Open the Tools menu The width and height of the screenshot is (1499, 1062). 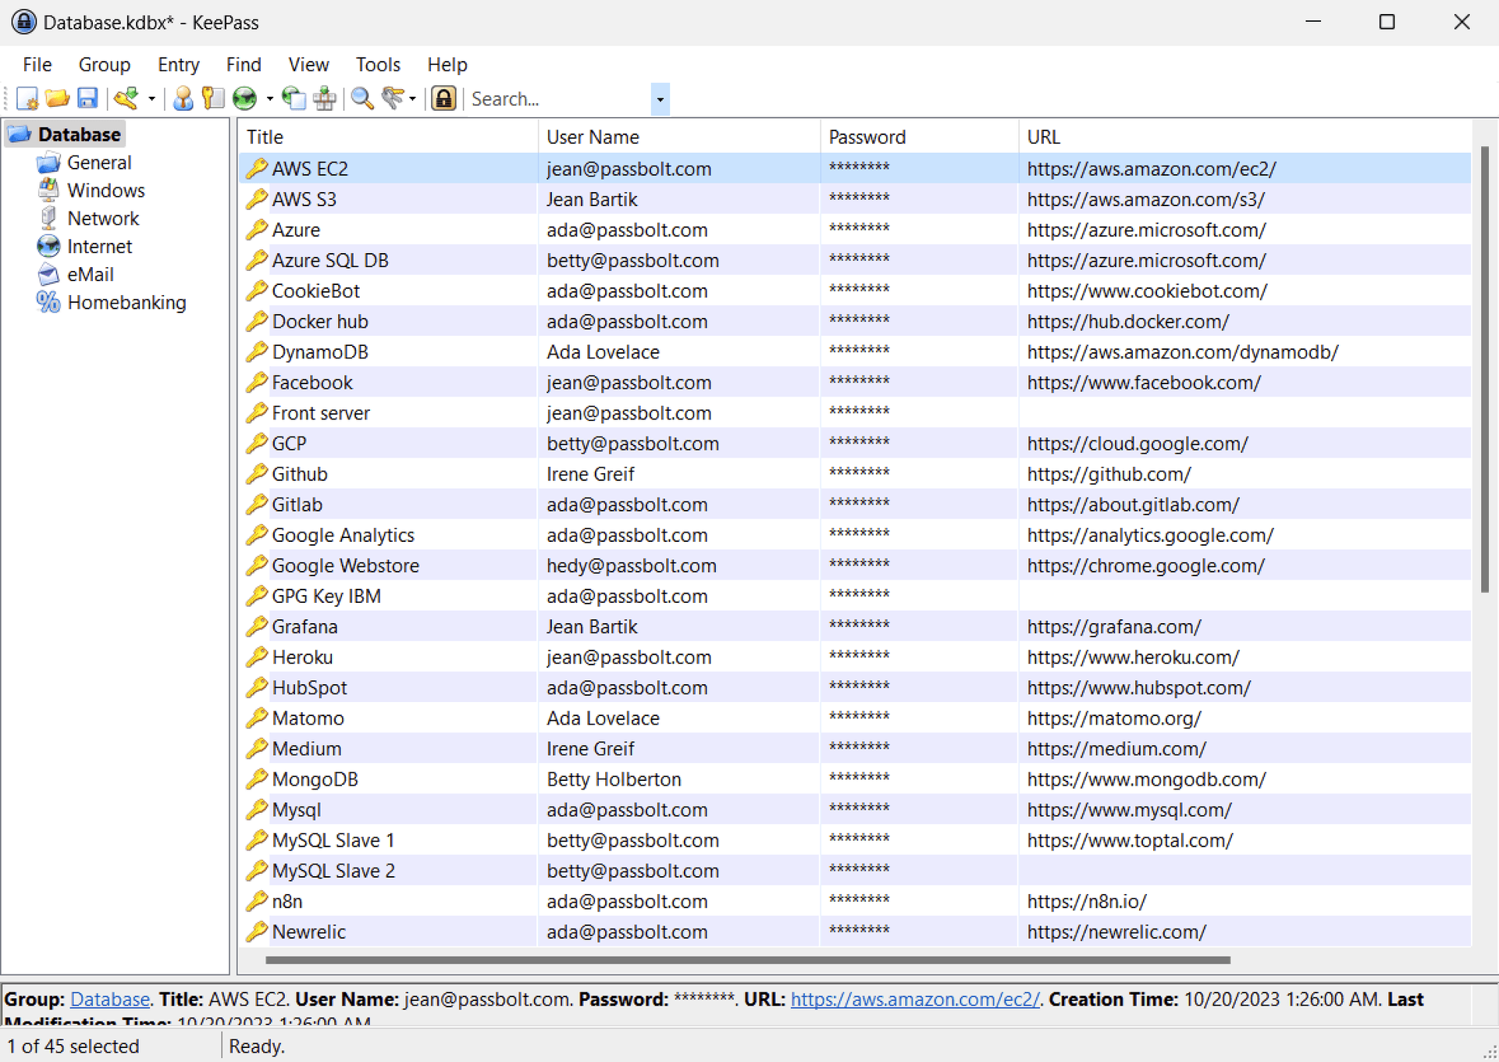[378, 65]
